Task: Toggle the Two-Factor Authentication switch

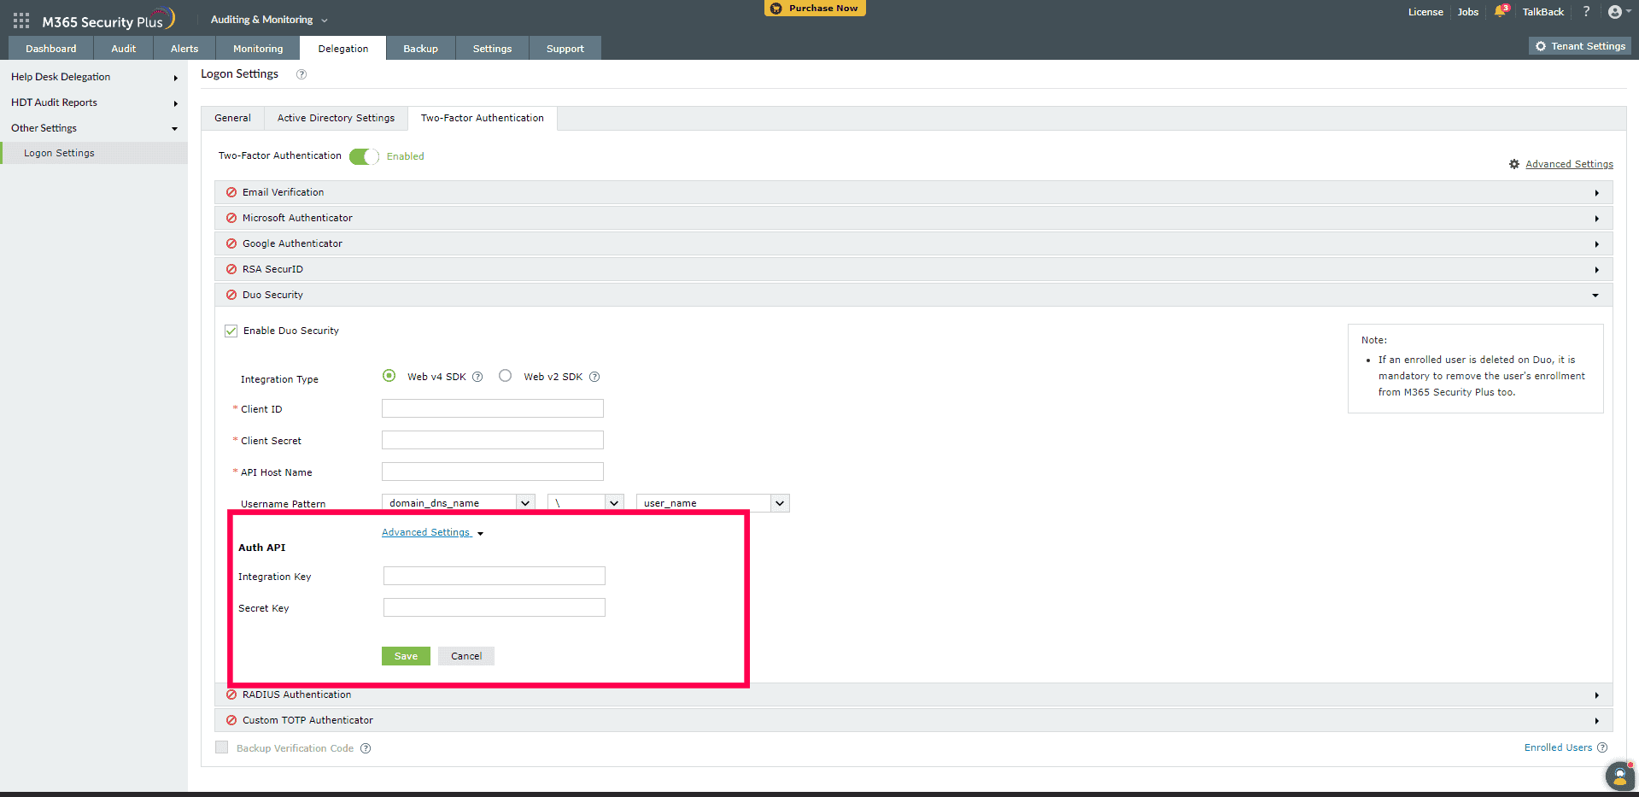Action: tap(364, 156)
